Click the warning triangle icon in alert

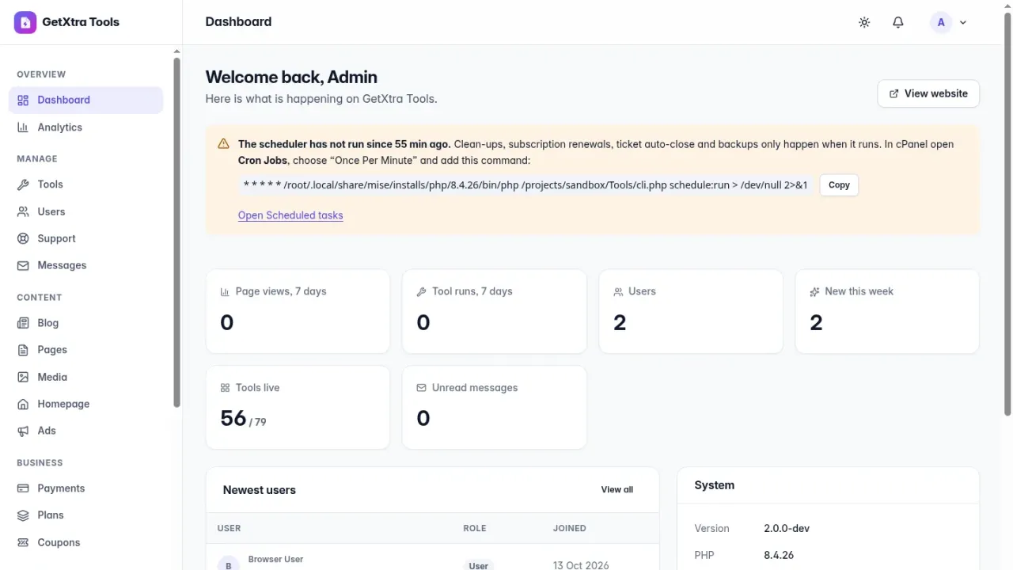[223, 144]
